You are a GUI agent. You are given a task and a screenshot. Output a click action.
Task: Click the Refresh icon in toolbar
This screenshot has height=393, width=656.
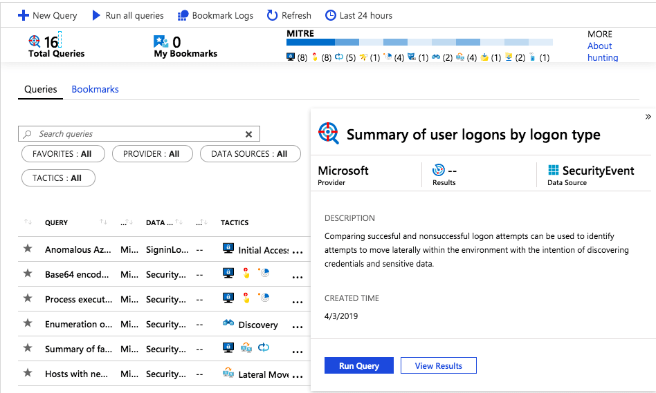click(x=273, y=15)
